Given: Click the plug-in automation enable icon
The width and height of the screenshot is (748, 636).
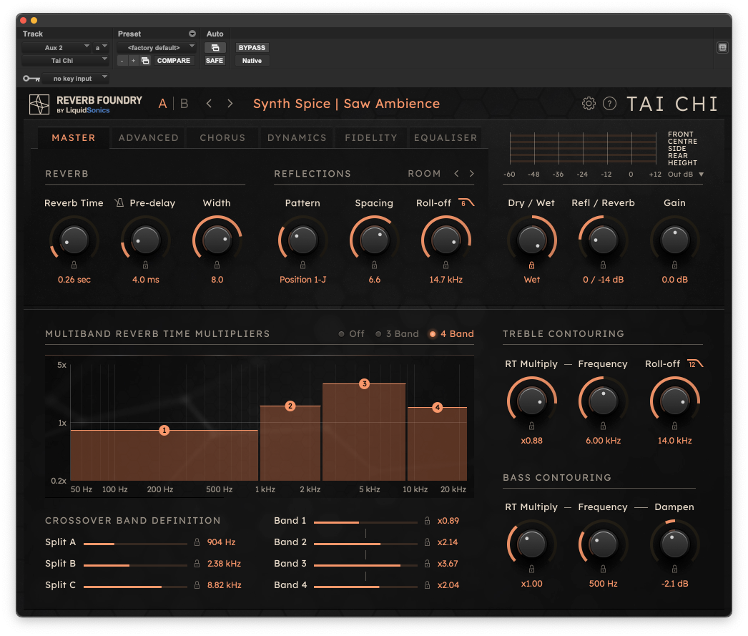Looking at the screenshot, I should (x=215, y=48).
